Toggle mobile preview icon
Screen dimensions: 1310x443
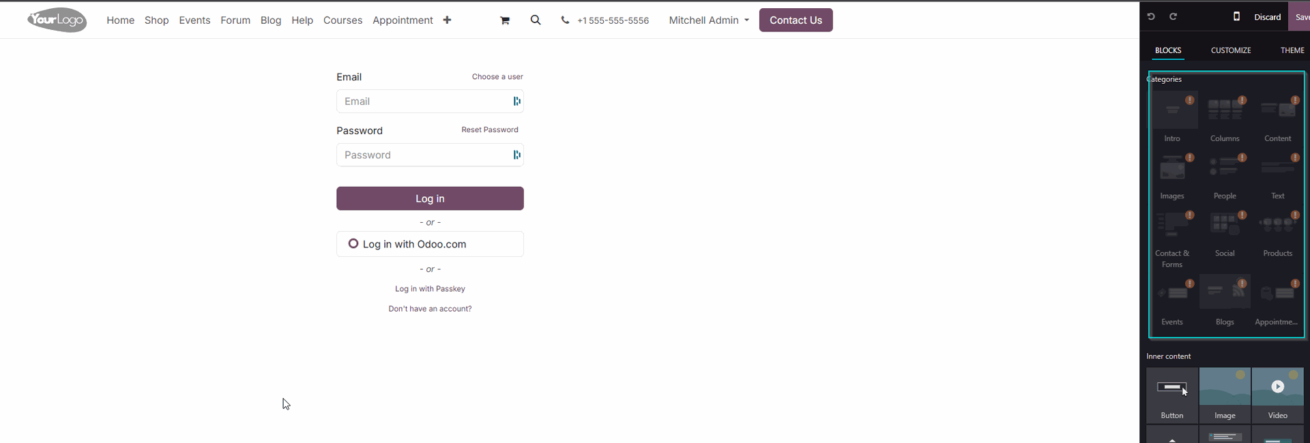pyautogui.click(x=1236, y=16)
